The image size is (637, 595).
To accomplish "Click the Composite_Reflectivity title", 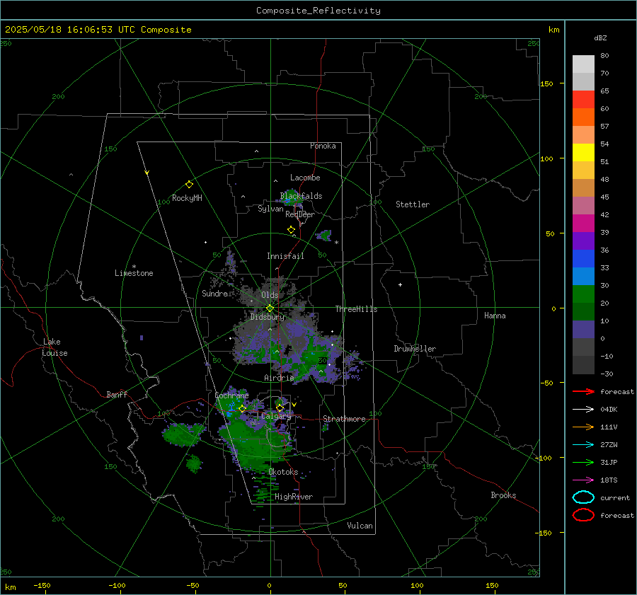I will [x=318, y=11].
